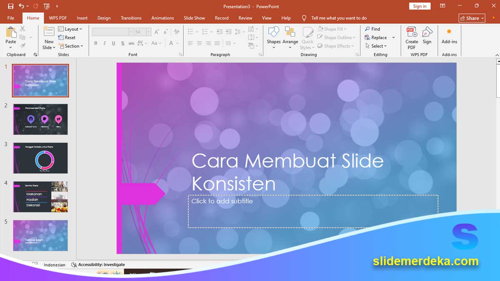The width and height of the screenshot is (500, 281).
Task: Click the Save icon in the quick access toolbar
Action: tap(10, 6)
